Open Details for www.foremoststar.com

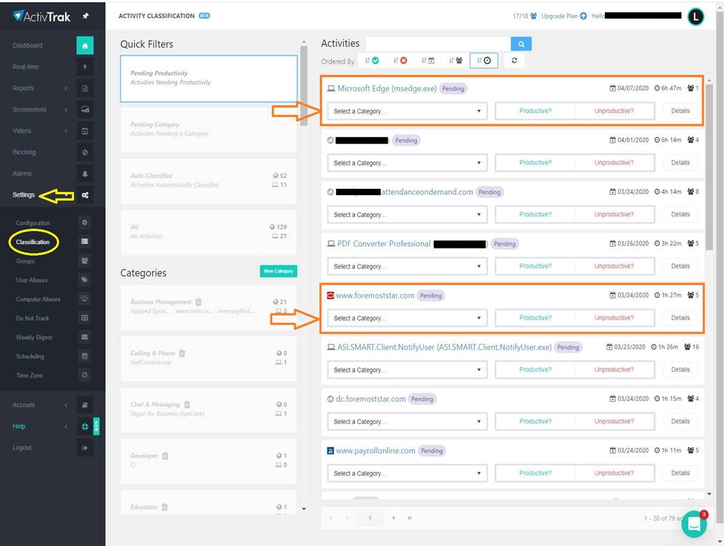pyautogui.click(x=680, y=318)
